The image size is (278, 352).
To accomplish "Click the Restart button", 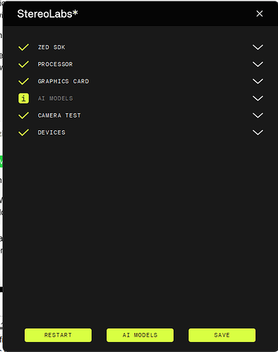I will pos(58,335).
